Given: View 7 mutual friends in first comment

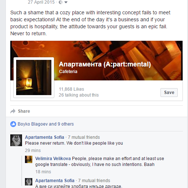Looking at the screenshot, I should point(84,137).
